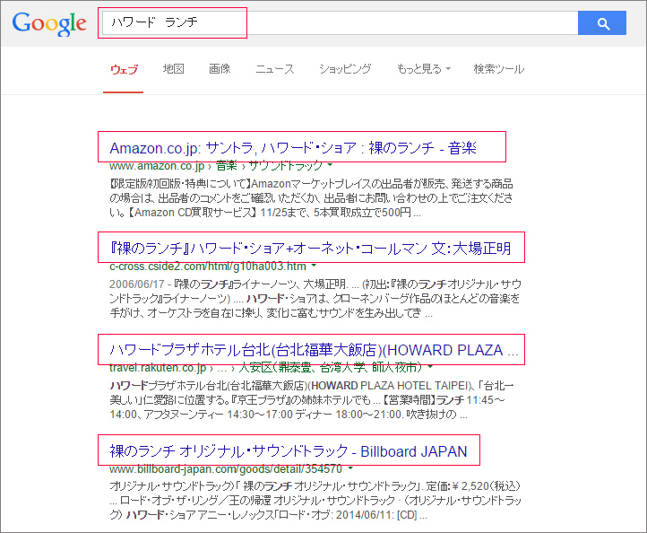Focus the search box containing ハワード ランチ
647x533 pixels.
[x=340, y=23]
